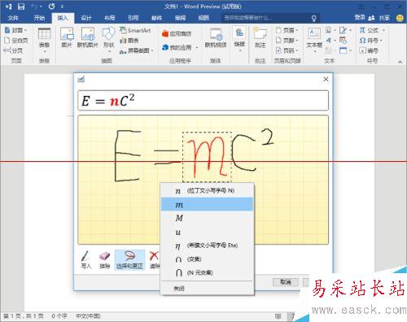Image resolution: width=407 pixels, height=322 pixels.
Task: Choose 'n' Latin lowercase N suggestion
Action: (207, 191)
